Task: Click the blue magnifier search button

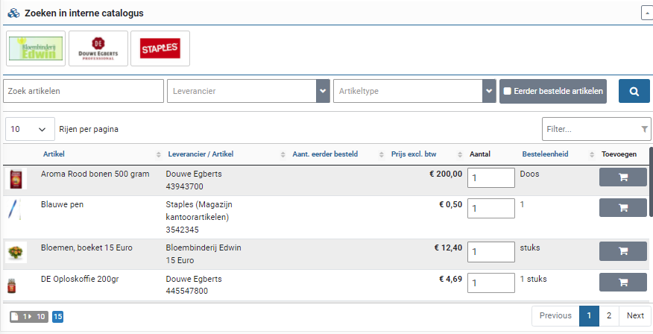Action: coord(634,91)
